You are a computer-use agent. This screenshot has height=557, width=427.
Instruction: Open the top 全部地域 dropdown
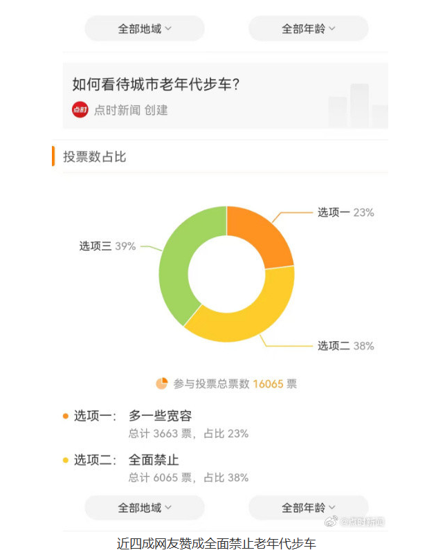[x=143, y=28]
